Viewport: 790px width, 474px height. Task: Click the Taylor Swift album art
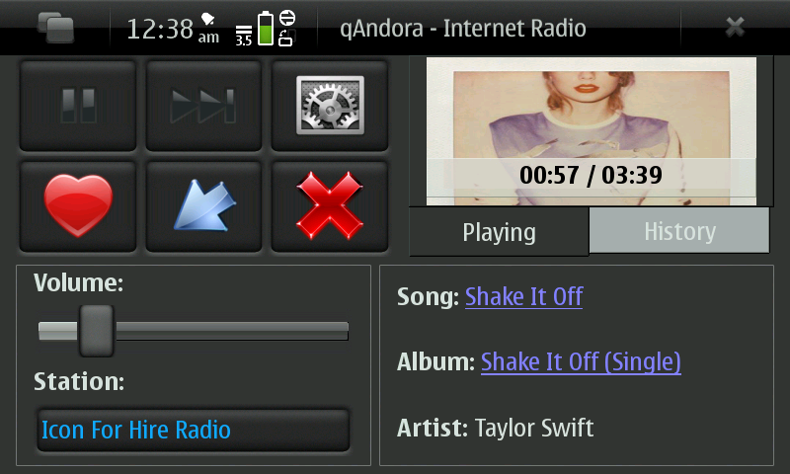point(591,131)
